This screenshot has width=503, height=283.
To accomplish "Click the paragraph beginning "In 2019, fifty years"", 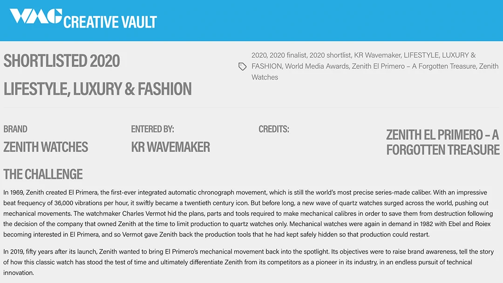I will [248, 262].
